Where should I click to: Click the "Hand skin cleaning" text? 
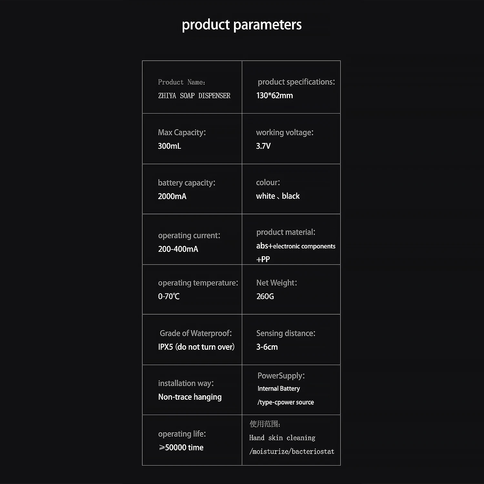pos(282,438)
